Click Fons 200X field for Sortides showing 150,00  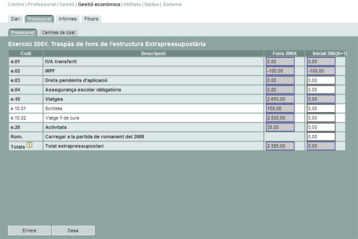[280, 108]
